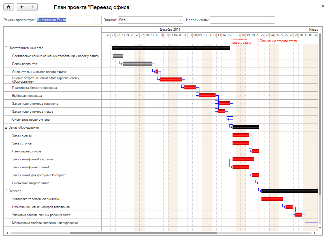
Task: Click the Окончание второго этапа milestone label
Action: click(x=278, y=41)
